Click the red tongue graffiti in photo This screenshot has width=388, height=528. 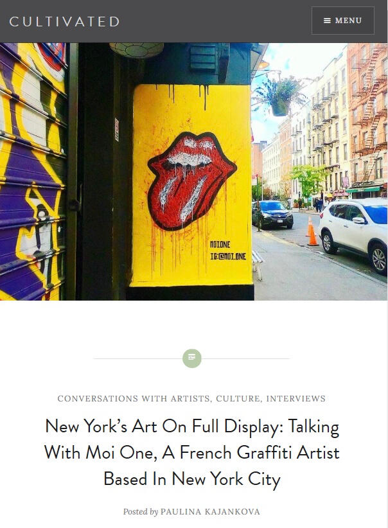[x=191, y=180]
